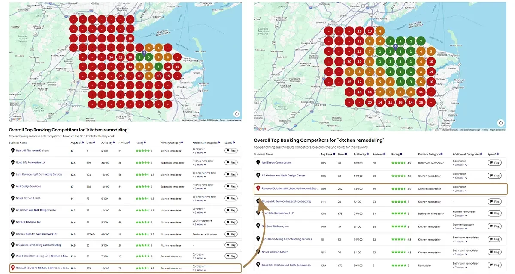515x274 pixels.
Task: Click map pin icon beside Joel Braun Construction
Action: [x=257, y=163]
